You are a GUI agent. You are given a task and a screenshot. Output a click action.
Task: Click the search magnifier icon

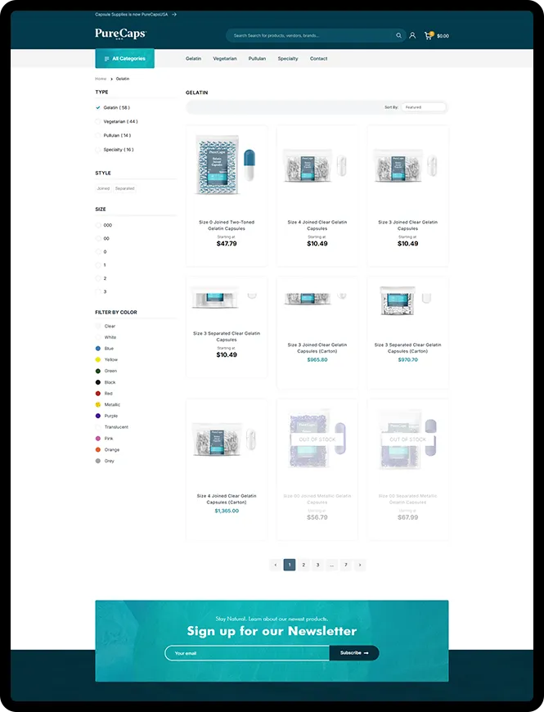click(x=398, y=35)
